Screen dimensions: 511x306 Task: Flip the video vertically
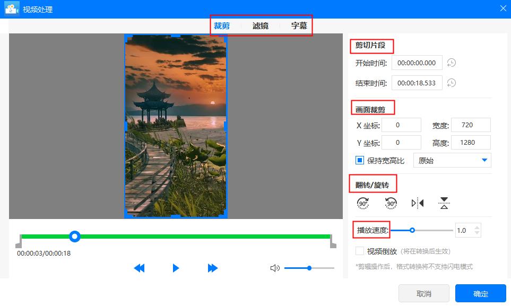(444, 203)
